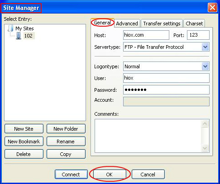Click the Cancel button
Image resolution: width=220 pixels, height=184 pixels.
click(x=148, y=175)
